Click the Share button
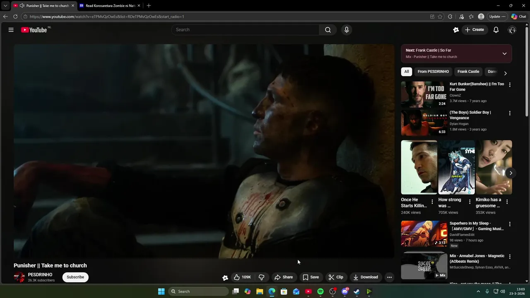 point(284,277)
